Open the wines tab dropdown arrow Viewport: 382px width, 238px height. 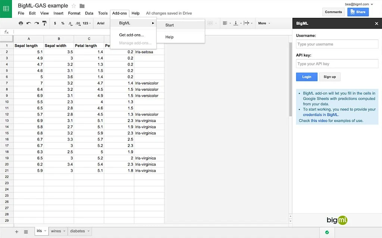pyautogui.click(x=64, y=231)
